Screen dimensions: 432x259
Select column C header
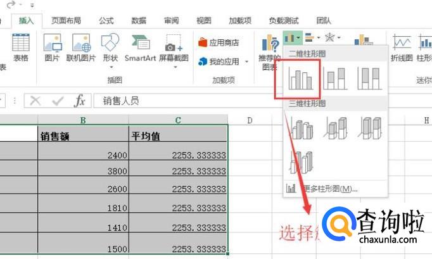point(178,120)
